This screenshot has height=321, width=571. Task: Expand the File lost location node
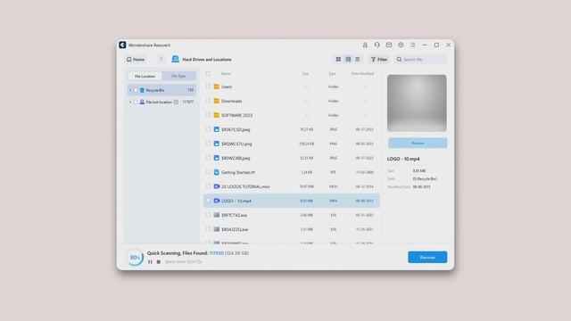pos(130,102)
